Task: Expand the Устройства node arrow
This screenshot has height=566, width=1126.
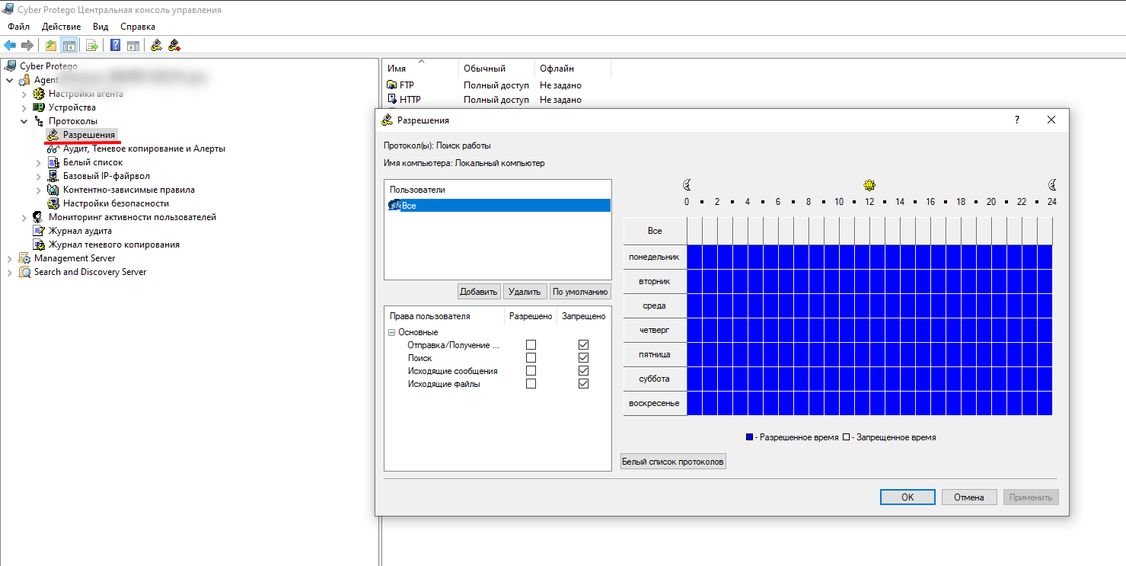Action: pos(24,107)
